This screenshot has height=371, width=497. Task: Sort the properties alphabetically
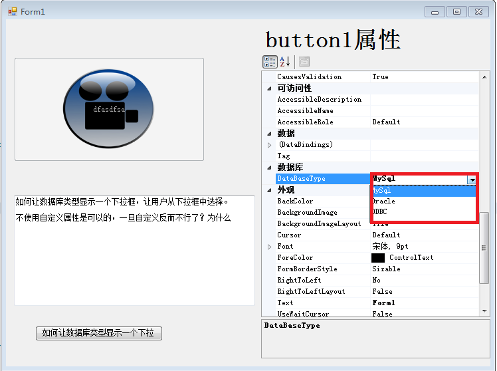[284, 62]
